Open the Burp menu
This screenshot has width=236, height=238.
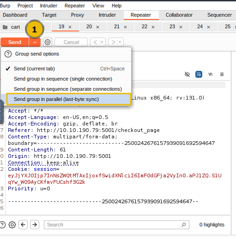click(5, 6)
